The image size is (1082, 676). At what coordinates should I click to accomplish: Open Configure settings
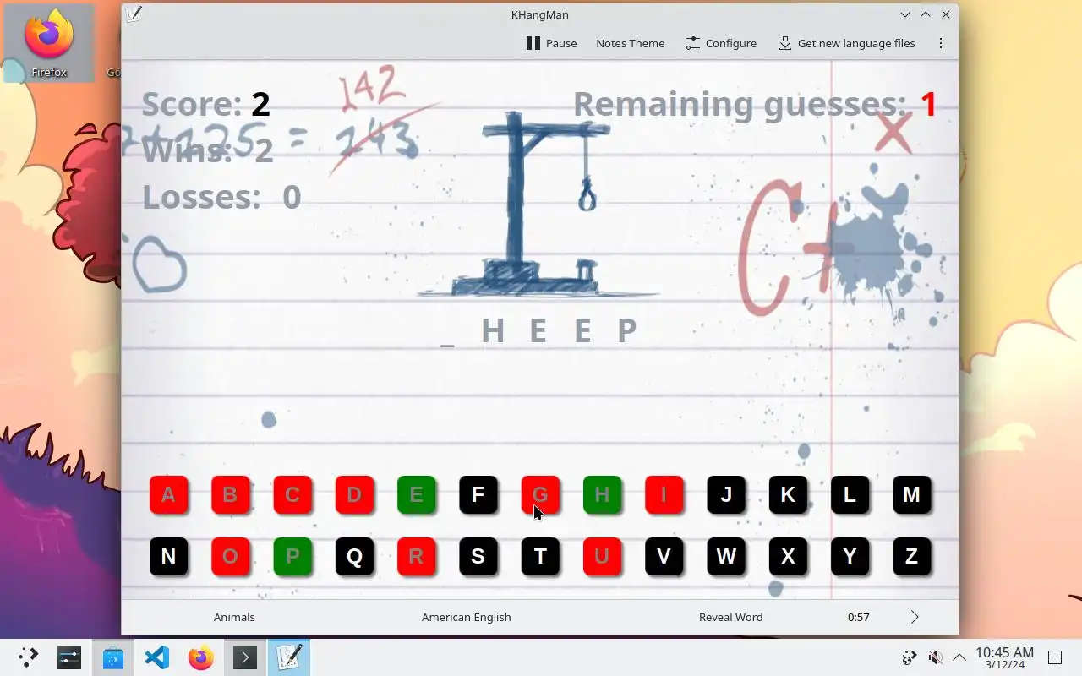721,43
